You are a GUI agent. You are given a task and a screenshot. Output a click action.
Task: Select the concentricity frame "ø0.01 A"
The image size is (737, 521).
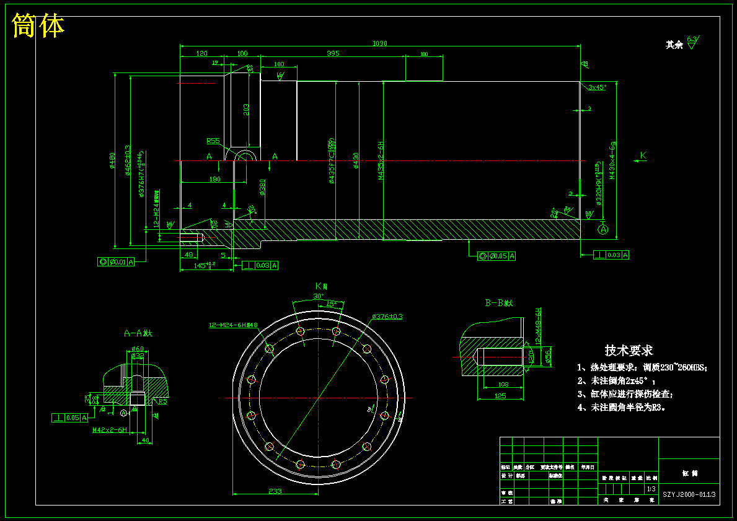116,262
